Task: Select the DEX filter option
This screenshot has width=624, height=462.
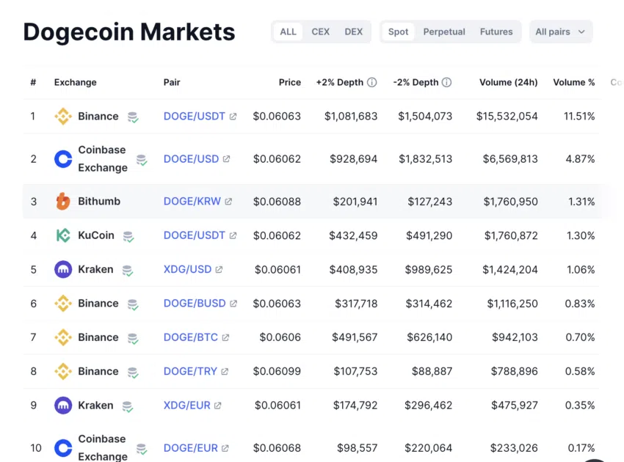Action: point(353,32)
